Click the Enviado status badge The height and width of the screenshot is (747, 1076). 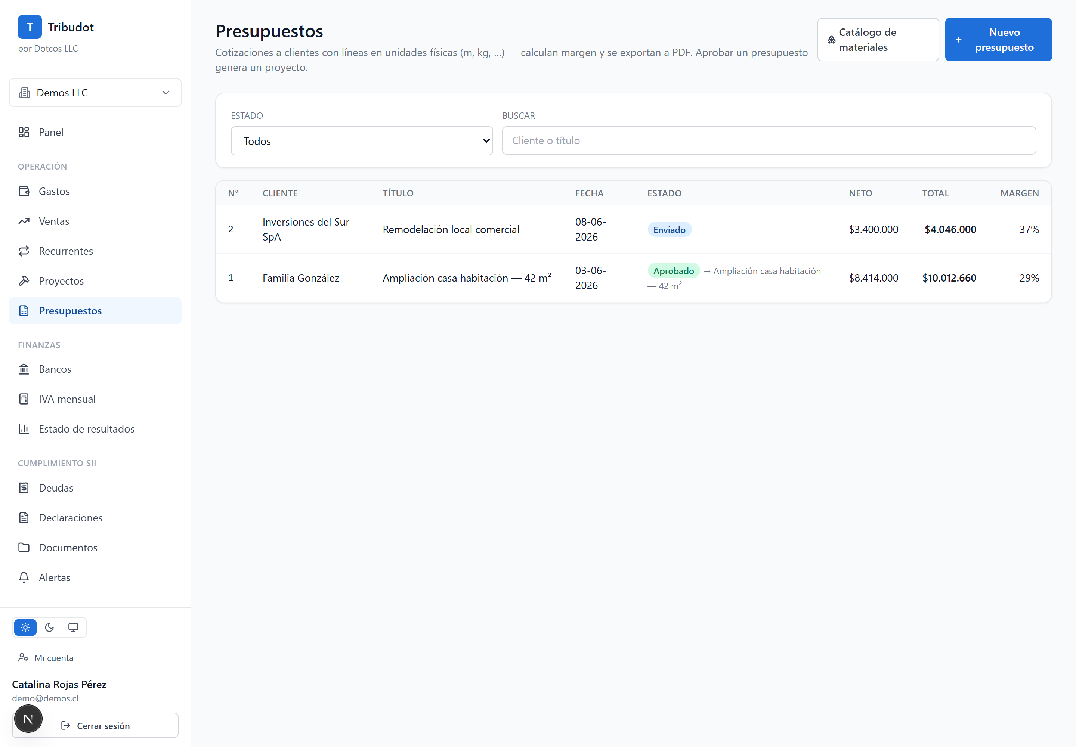(670, 230)
